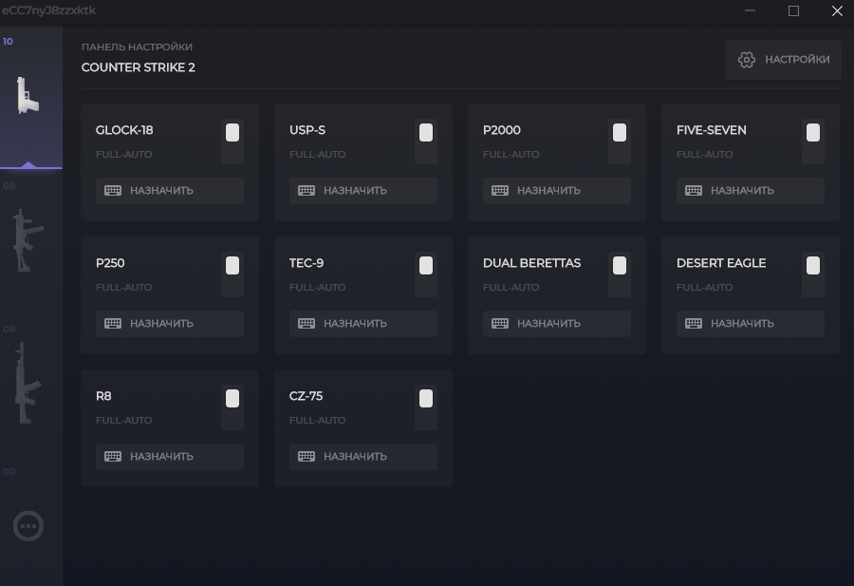Toggle the P250 switch
The height and width of the screenshot is (586, 854).
232,274
